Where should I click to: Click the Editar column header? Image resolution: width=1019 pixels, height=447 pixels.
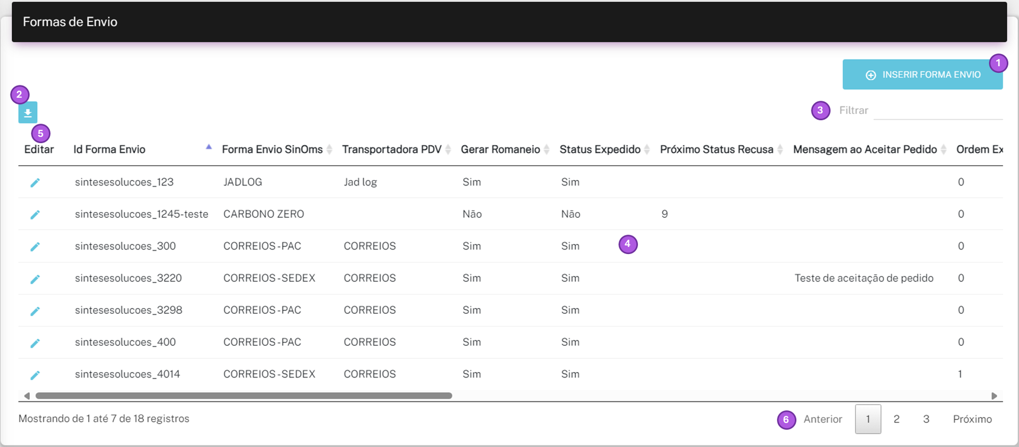coord(39,150)
